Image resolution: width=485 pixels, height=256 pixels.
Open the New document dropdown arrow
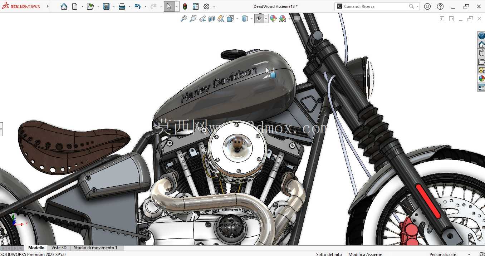(82, 6)
